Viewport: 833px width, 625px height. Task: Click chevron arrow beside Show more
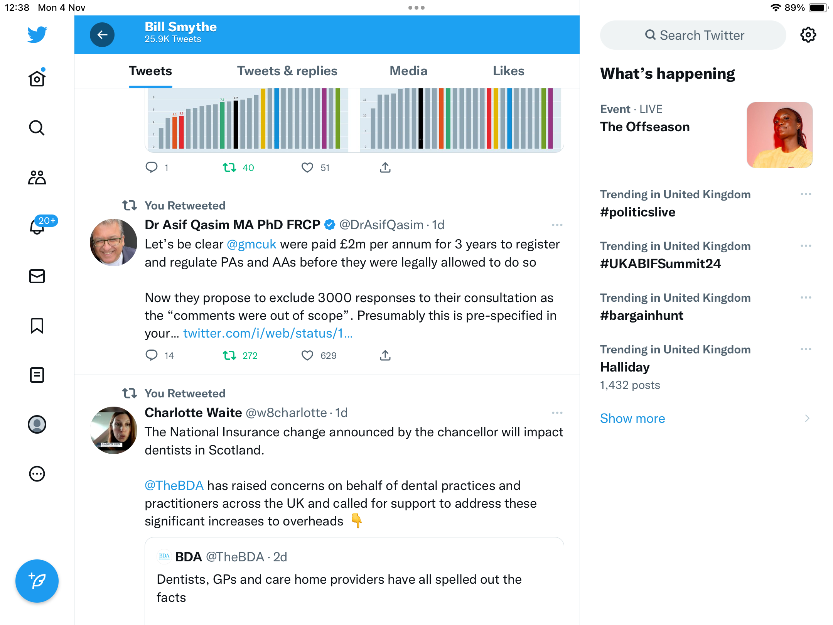[807, 418]
